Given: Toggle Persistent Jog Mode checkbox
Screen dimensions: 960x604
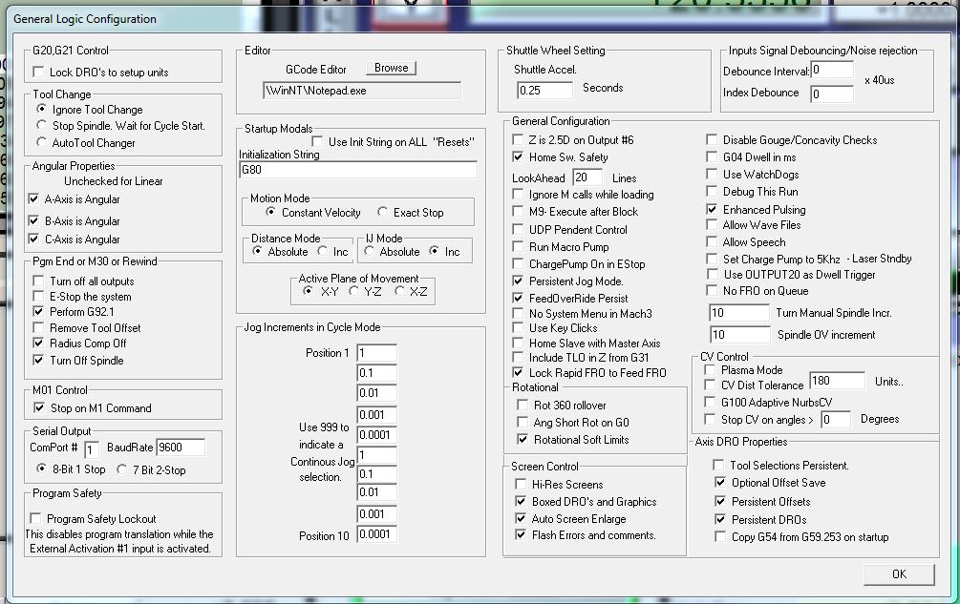Looking at the screenshot, I should tap(518, 281).
